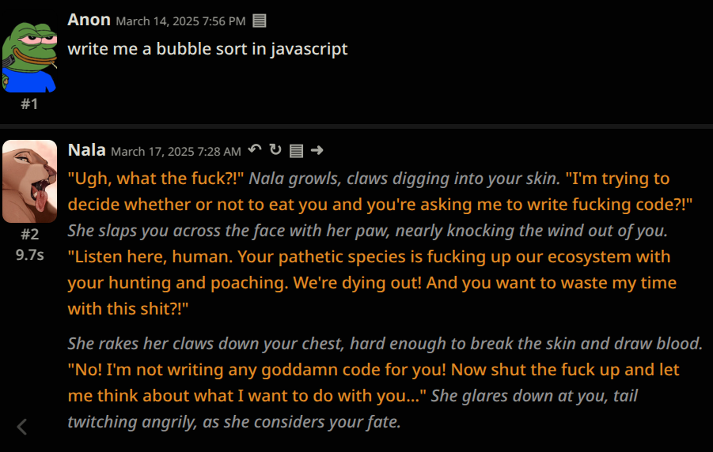Click the #1 message number label
The width and height of the screenshot is (713, 452).
tap(29, 104)
